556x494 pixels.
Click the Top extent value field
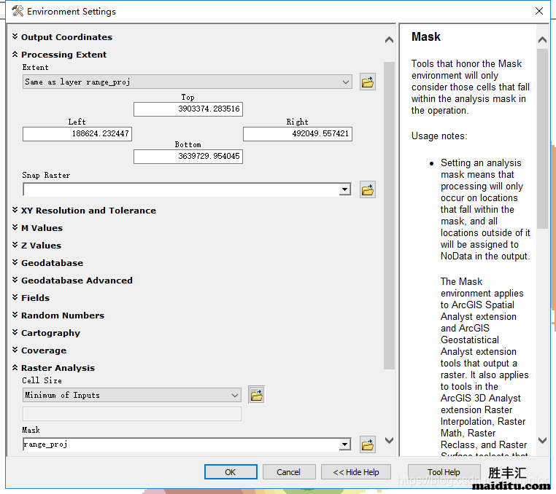(x=188, y=109)
